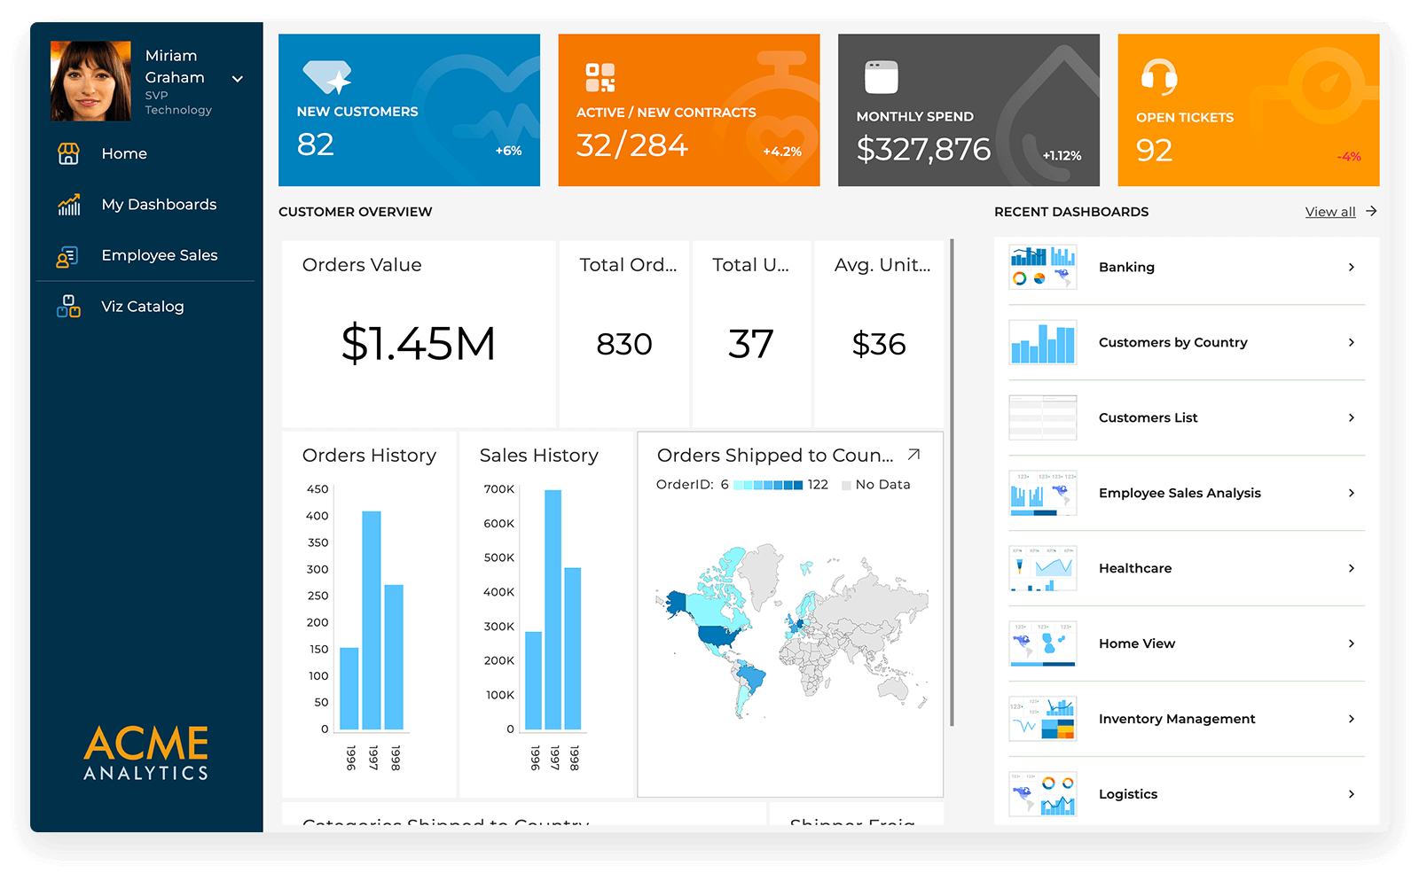Open the Healthcare dashboard thumbnail
Viewport: 1419px width, 881px height.
pyautogui.click(x=1043, y=568)
